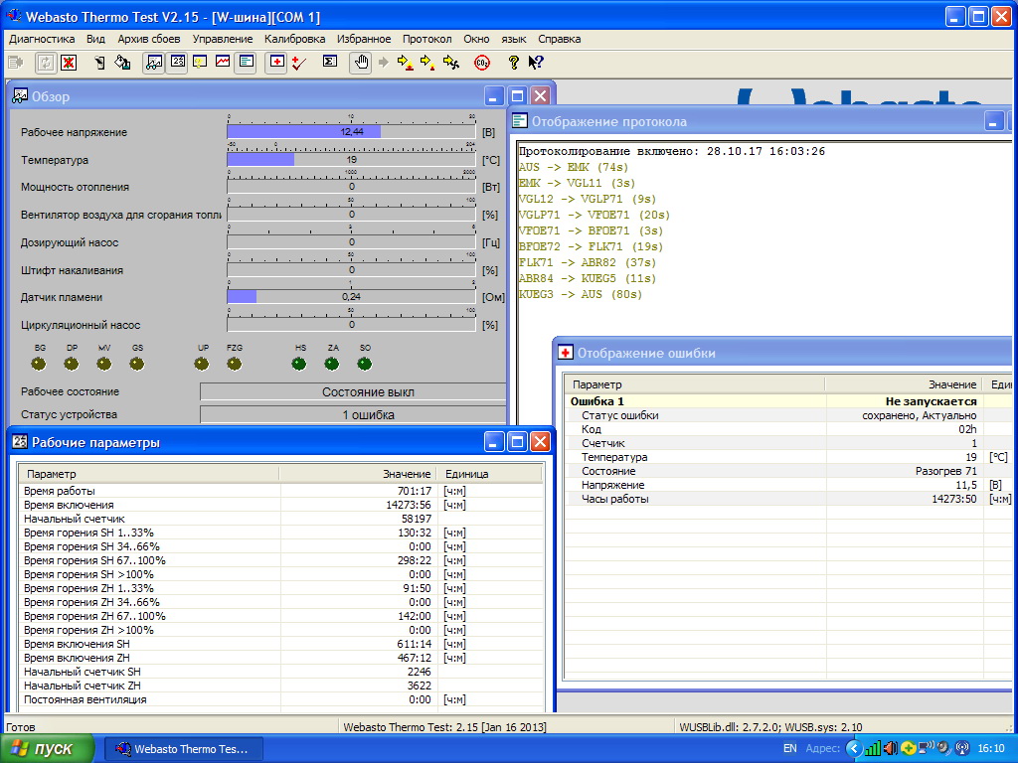Click the leftmost greyed-out document toolbar icon
The width and height of the screenshot is (1018, 763).
[x=16, y=63]
